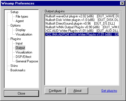Select Nullsoft waveOut plug-in v2.02
Viewport: 126px width, 101px height.
(x=82, y=16)
